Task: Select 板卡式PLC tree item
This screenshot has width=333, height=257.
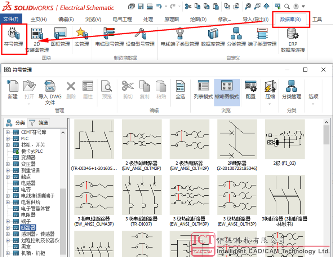Action: 32,151
